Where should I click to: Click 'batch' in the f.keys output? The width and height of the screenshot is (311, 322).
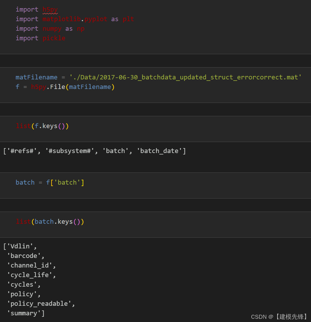(115, 151)
